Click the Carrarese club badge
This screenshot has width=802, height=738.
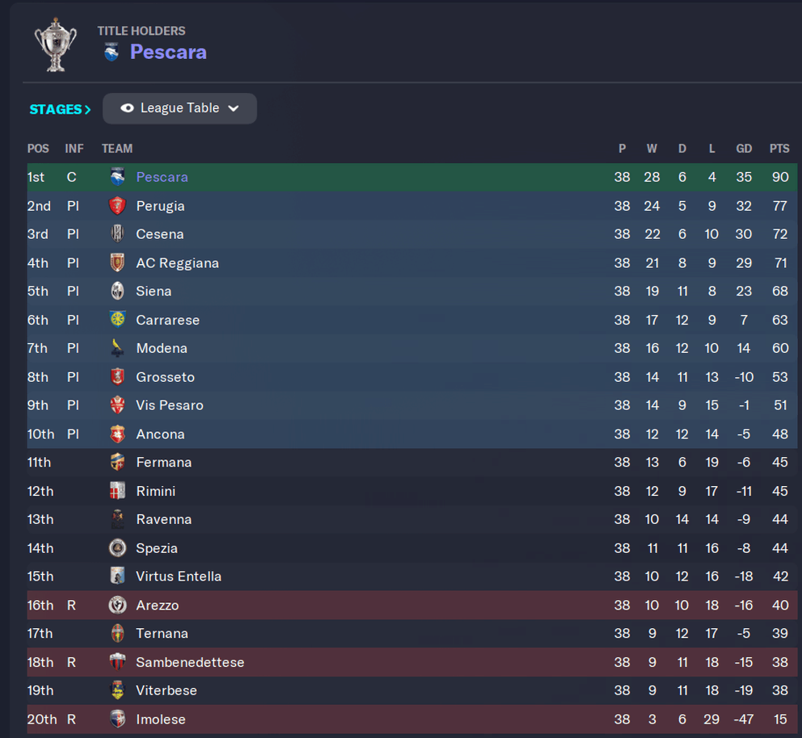(x=118, y=319)
